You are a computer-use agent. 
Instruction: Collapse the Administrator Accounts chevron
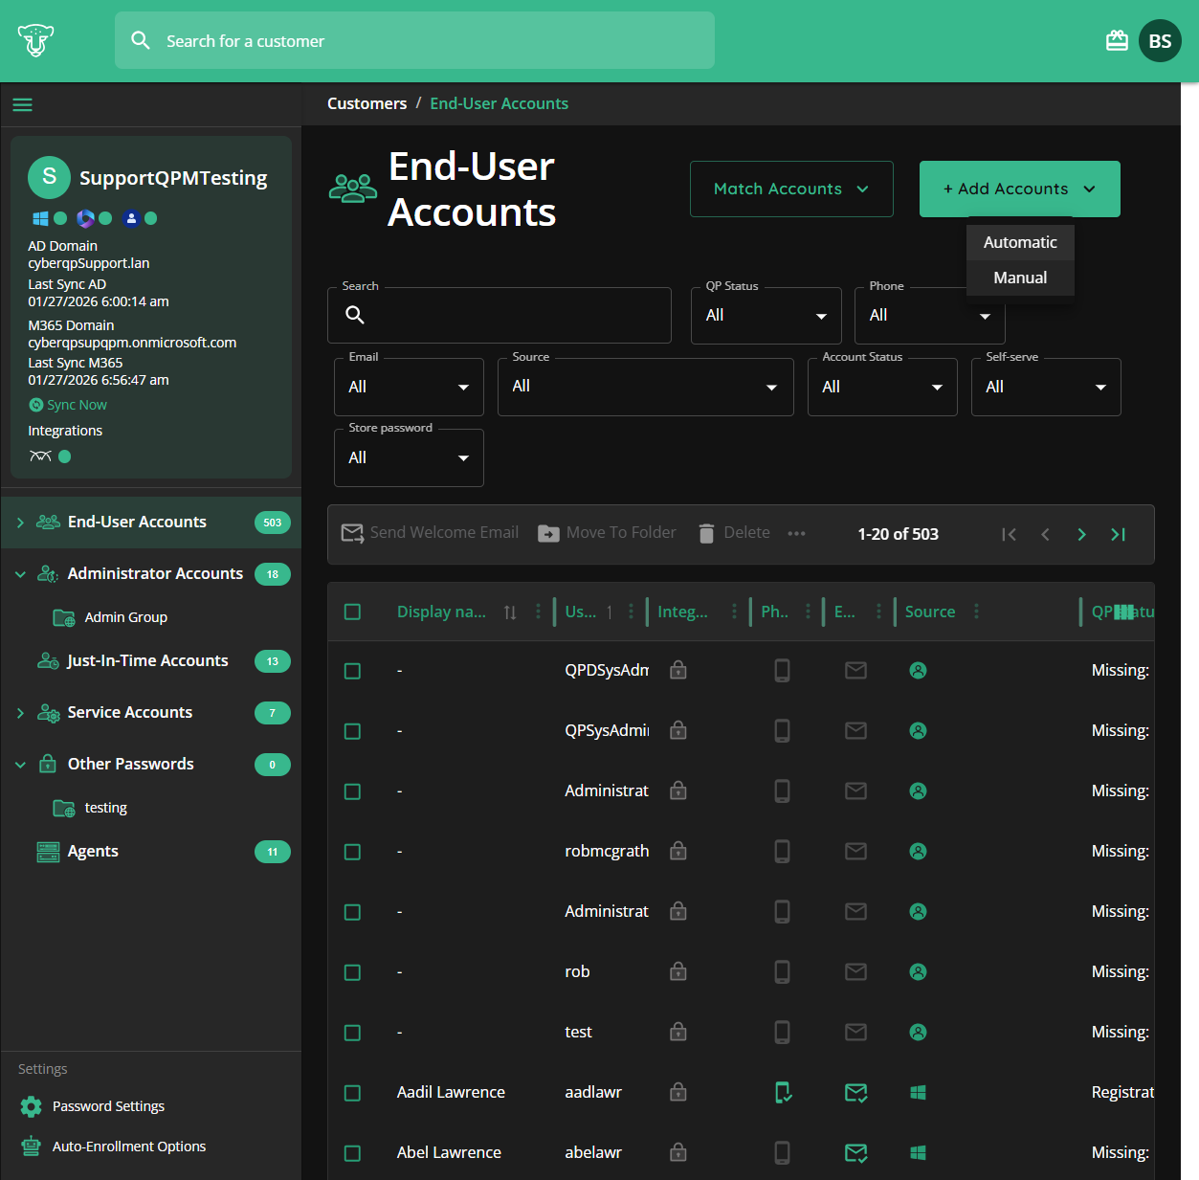point(20,574)
